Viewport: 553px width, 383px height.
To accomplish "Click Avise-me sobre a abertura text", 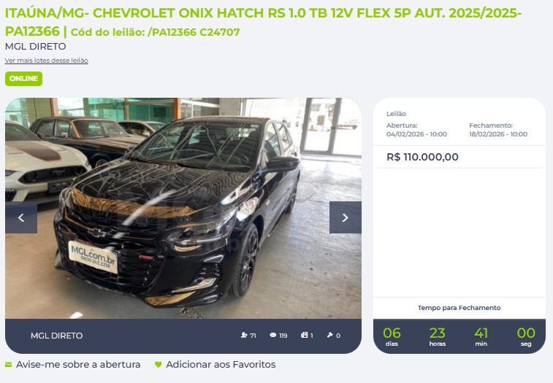I will 78,364.
